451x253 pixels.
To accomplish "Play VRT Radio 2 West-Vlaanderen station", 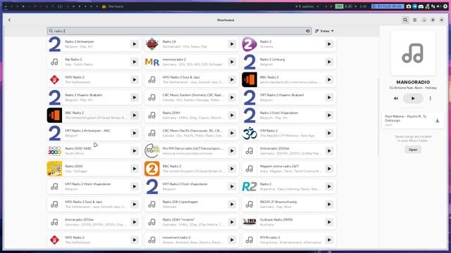I will pyautogui.click(x=135, y=186).
